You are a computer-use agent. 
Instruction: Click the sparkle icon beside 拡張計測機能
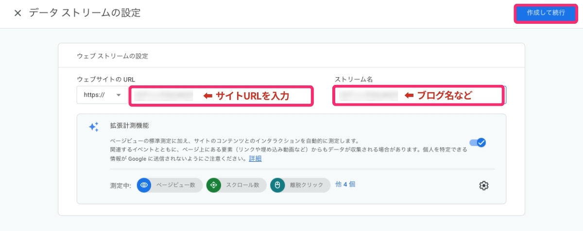point(93,127)
